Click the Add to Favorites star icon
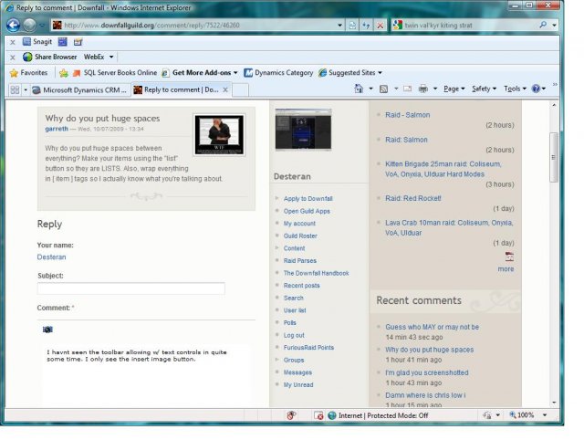Screen dimensions: 584x440 point(64,73)
